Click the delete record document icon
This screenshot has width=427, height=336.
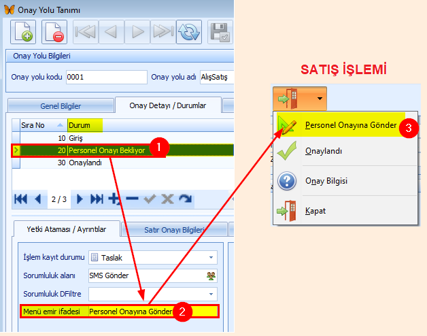tap(55, 32)
